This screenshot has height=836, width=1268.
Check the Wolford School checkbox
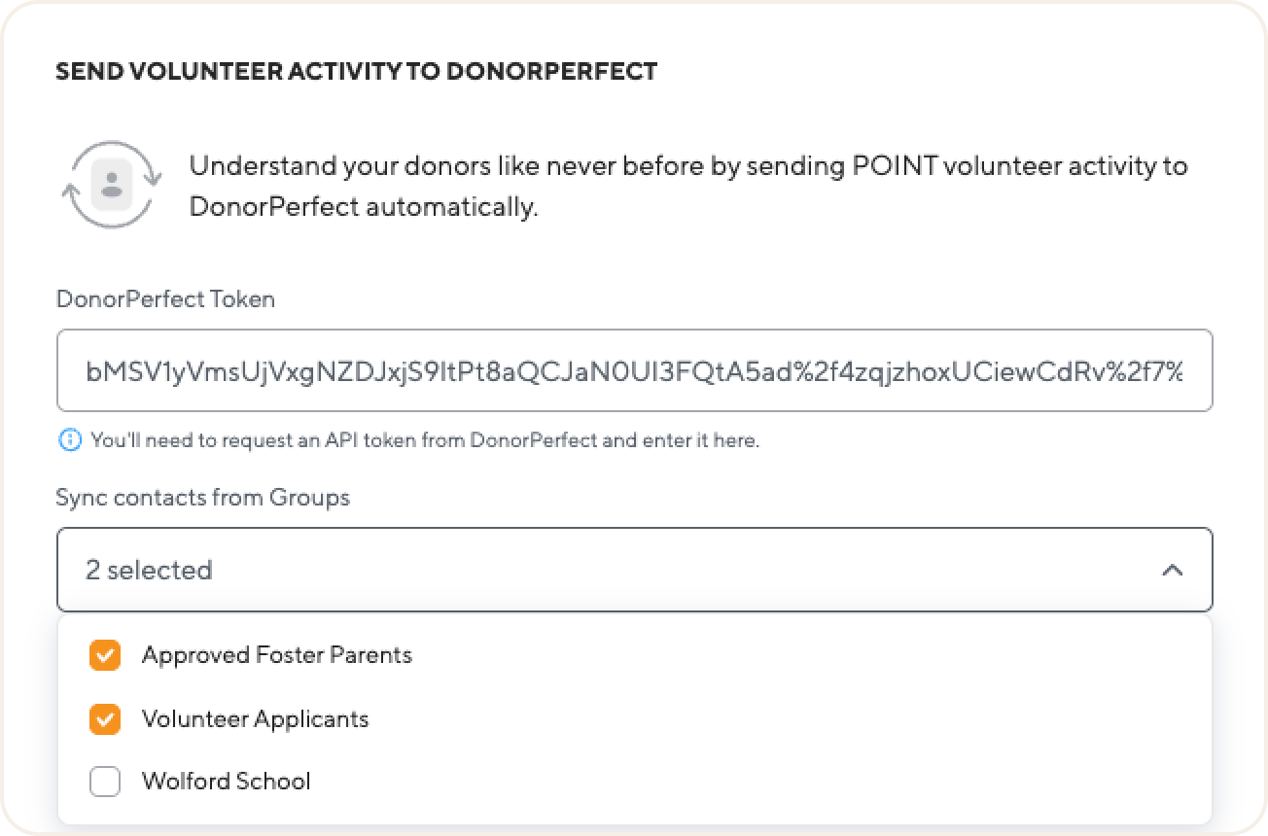tap(105, 782)
